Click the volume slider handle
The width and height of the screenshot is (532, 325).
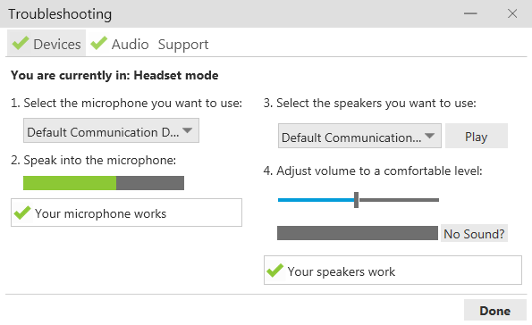coord(356,200)
